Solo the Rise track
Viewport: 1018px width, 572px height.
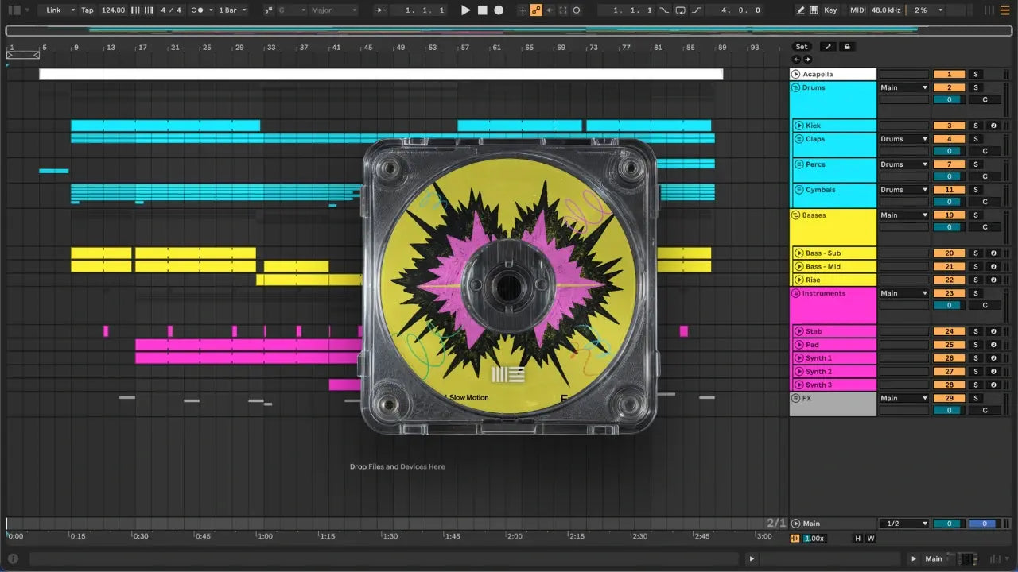click(x=976, y=280)
